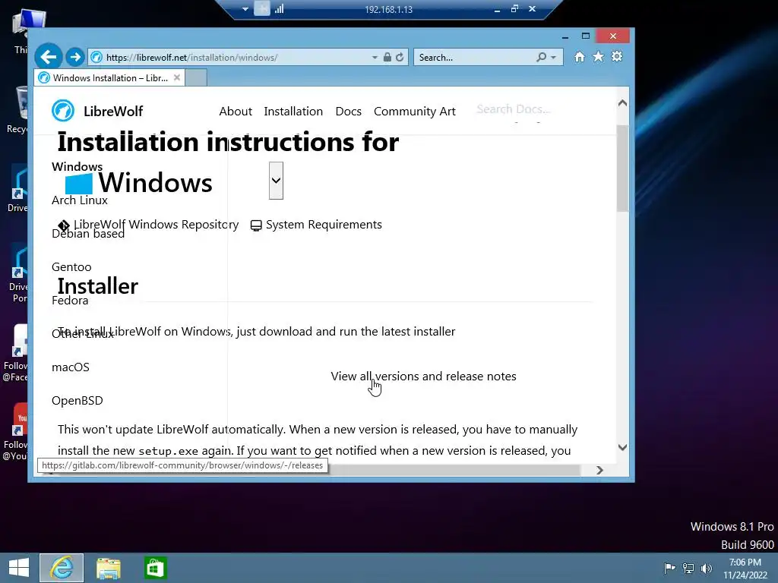Click the magnifier search icon
The image size is (778, 583).
pyautogui.click(x=541, y=57)
